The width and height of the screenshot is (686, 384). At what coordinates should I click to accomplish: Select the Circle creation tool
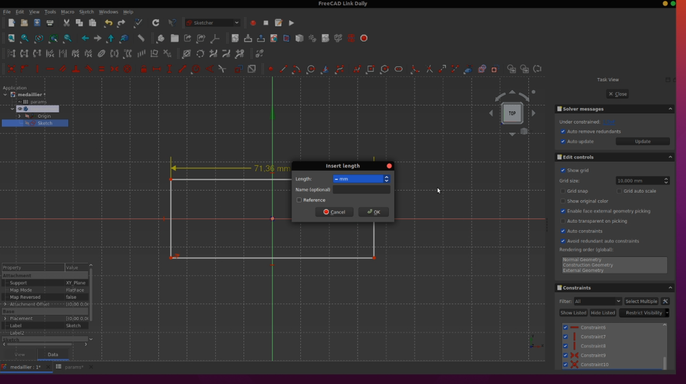tap(311, 69)
